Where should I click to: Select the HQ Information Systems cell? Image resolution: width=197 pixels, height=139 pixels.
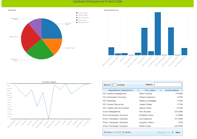pyautogui.click(x=114, y=97)
